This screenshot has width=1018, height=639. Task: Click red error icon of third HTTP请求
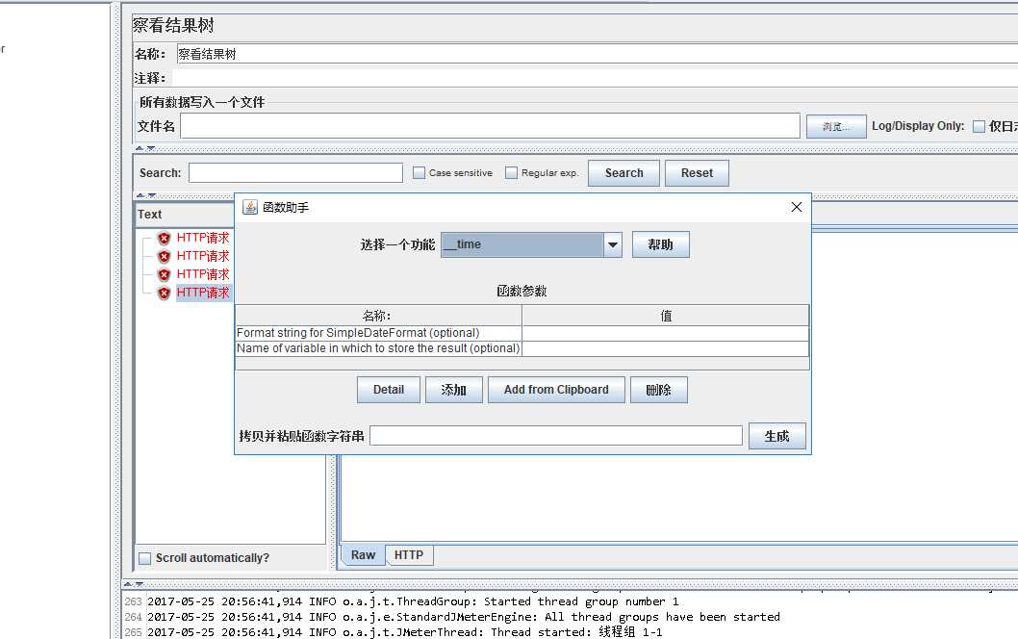tap(165, 274)
